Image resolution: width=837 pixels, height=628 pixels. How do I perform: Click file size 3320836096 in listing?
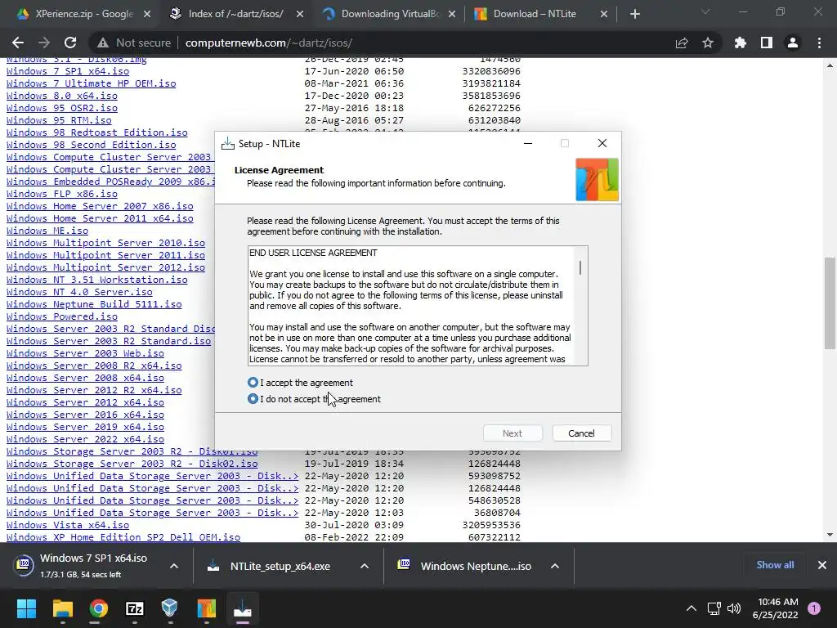[491, 71]
